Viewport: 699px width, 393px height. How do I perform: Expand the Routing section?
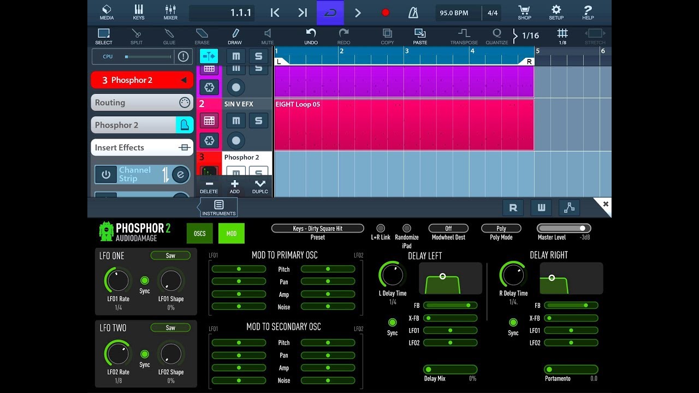tap(142, 103)
